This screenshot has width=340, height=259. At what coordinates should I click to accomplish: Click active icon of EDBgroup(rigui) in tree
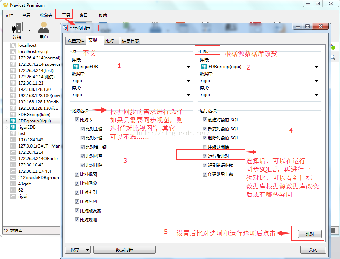click(x=13, y=121)
